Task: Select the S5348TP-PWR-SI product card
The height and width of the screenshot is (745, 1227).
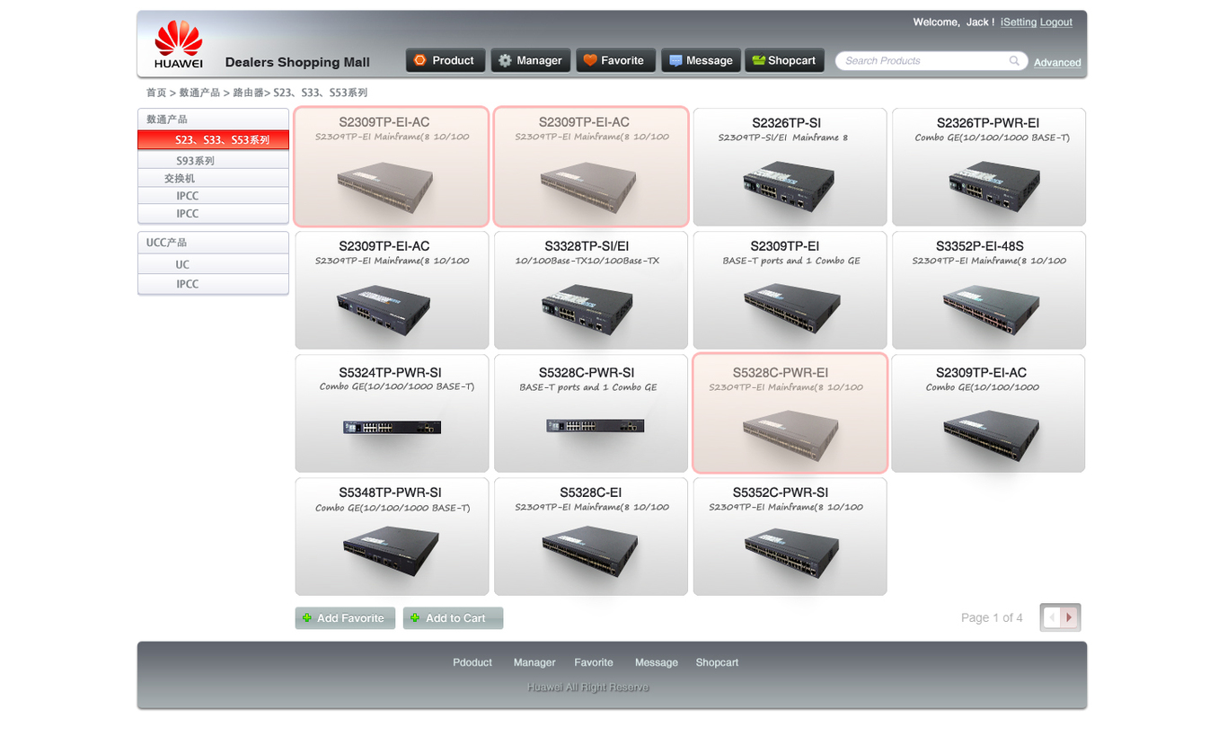Action: (x=392, y=537)
